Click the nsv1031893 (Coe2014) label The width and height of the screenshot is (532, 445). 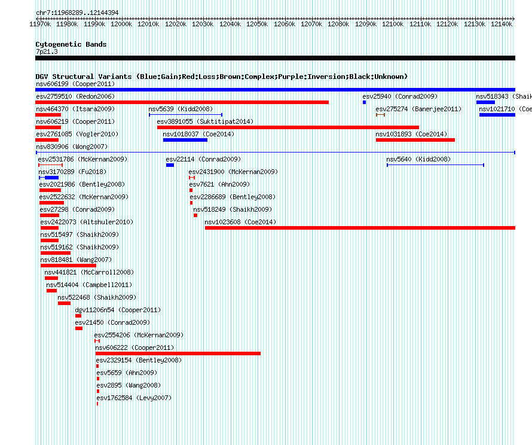(412, 134)
